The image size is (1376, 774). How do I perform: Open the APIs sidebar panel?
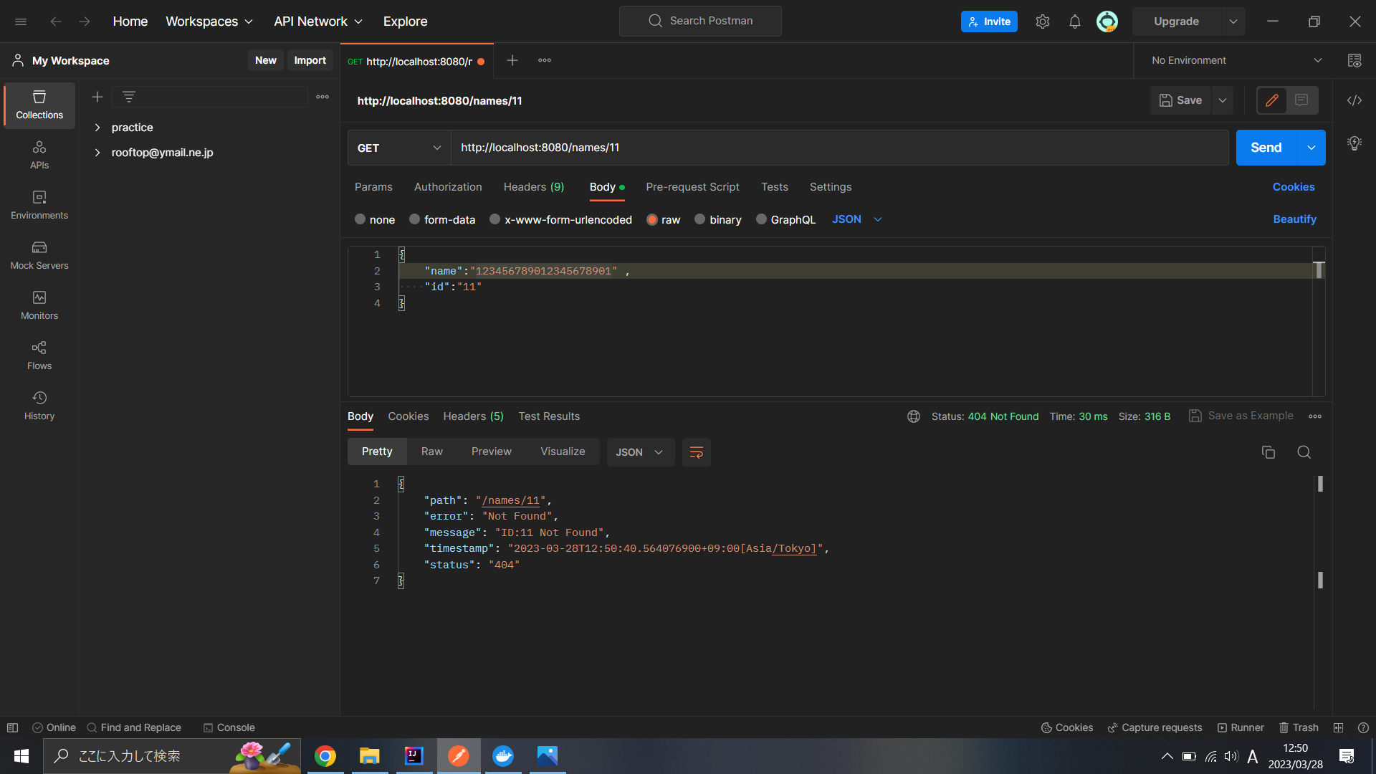pyautogui.click(x=39, y=156)
